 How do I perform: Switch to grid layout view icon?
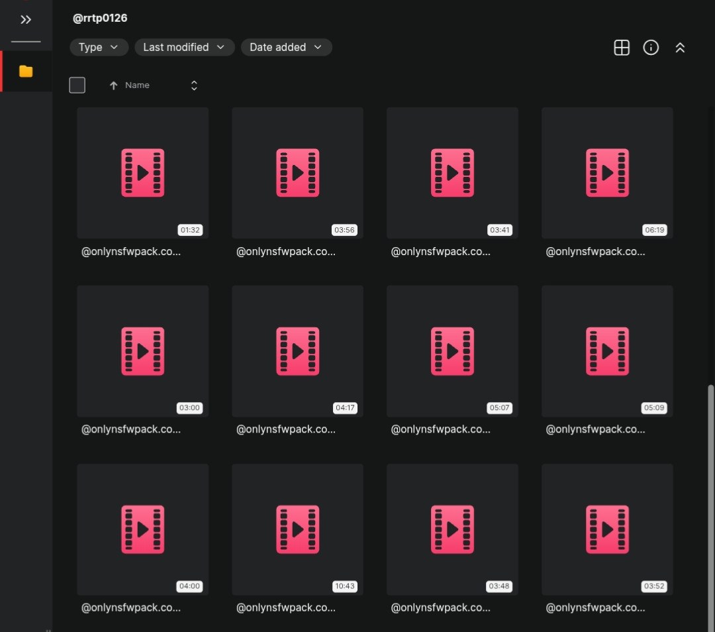[x=622, y=48]
